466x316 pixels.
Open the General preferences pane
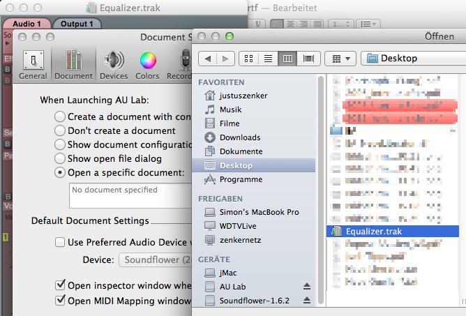[33, 65]
